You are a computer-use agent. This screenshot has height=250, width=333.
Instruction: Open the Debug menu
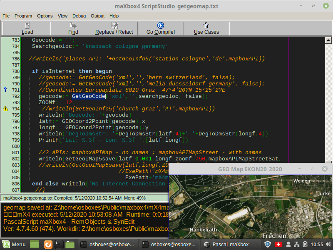[x=79, y=16]
